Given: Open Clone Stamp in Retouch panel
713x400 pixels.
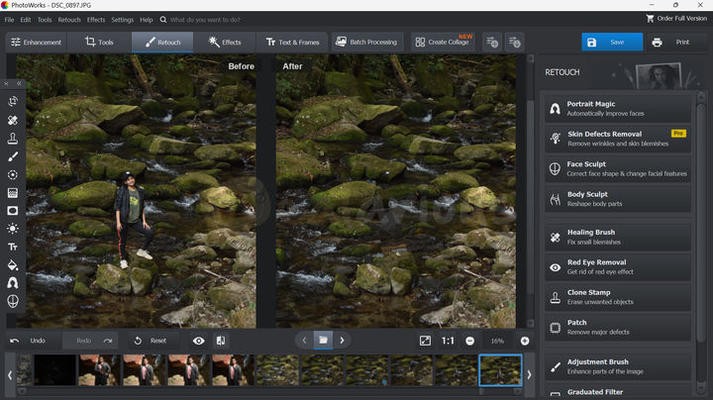Looking at the screenshot, I should [618, 297].
